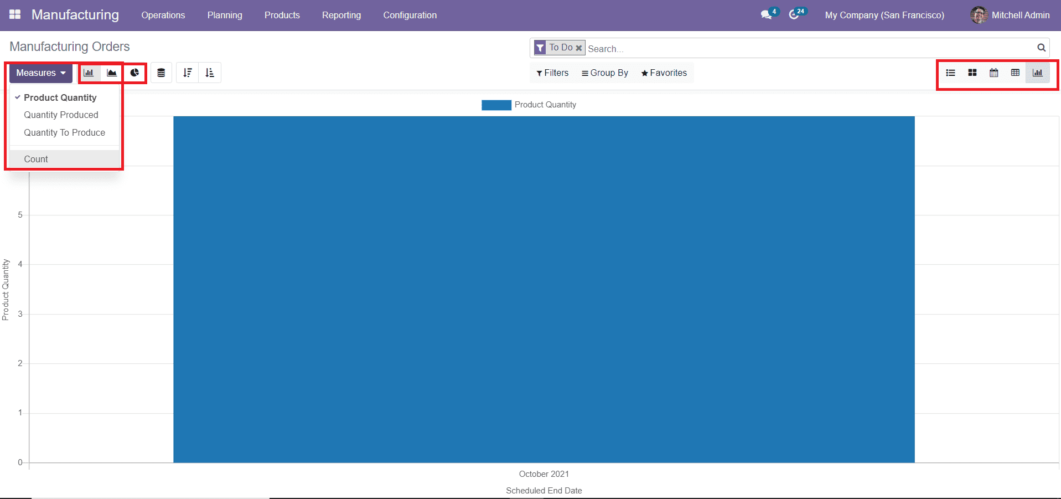The width and height of the screenshot is (1061, 499).
Task: Switch chart to pie chart
Action: [x=134, y=73]
